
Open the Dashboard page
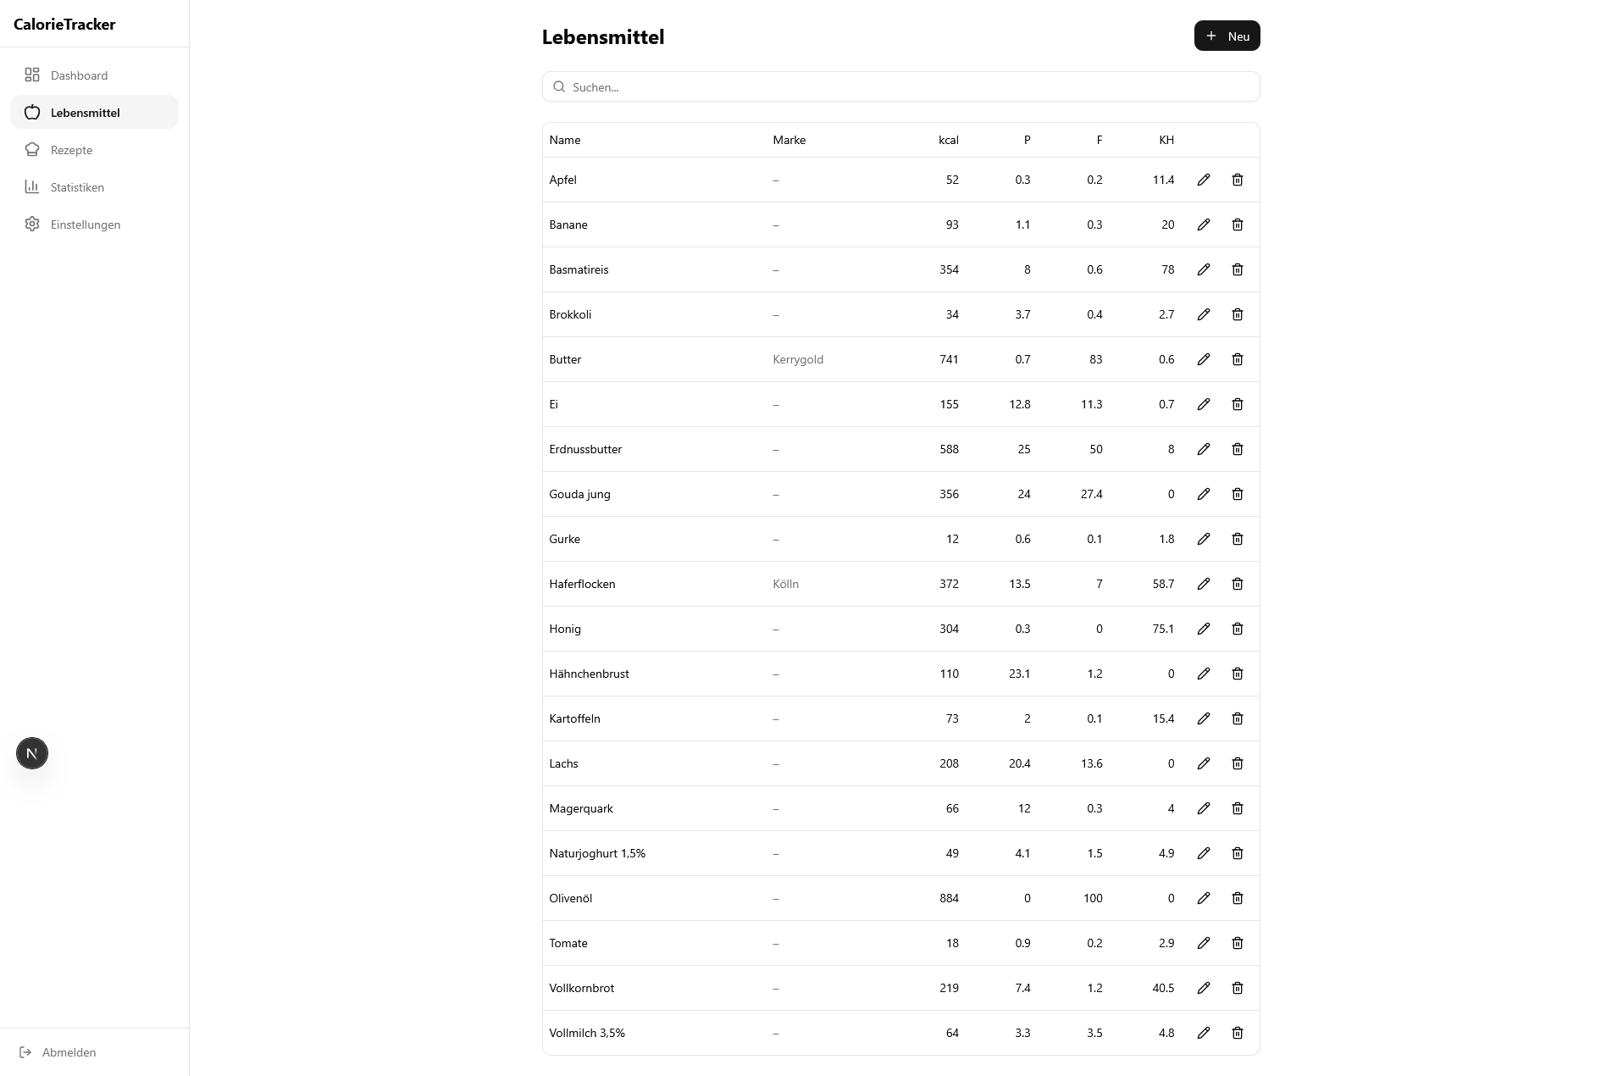[x=79, y=75]
